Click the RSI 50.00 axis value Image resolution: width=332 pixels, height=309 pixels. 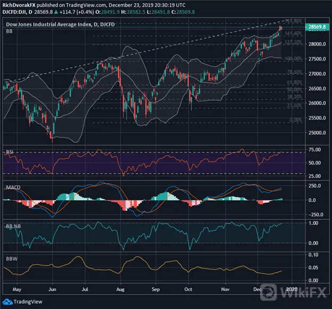point(314,163)
